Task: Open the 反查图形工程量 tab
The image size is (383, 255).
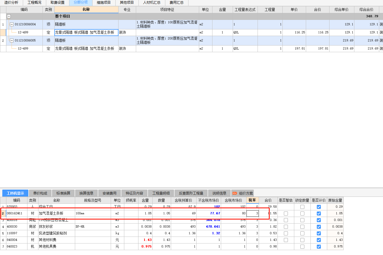Action: 191,193
